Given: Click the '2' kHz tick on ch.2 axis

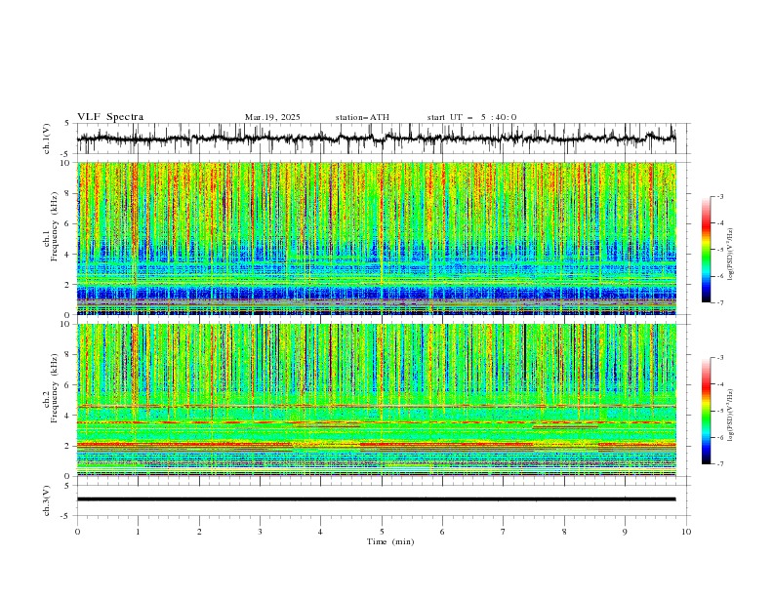Looking at the screenshot, I should click(69, 446).
